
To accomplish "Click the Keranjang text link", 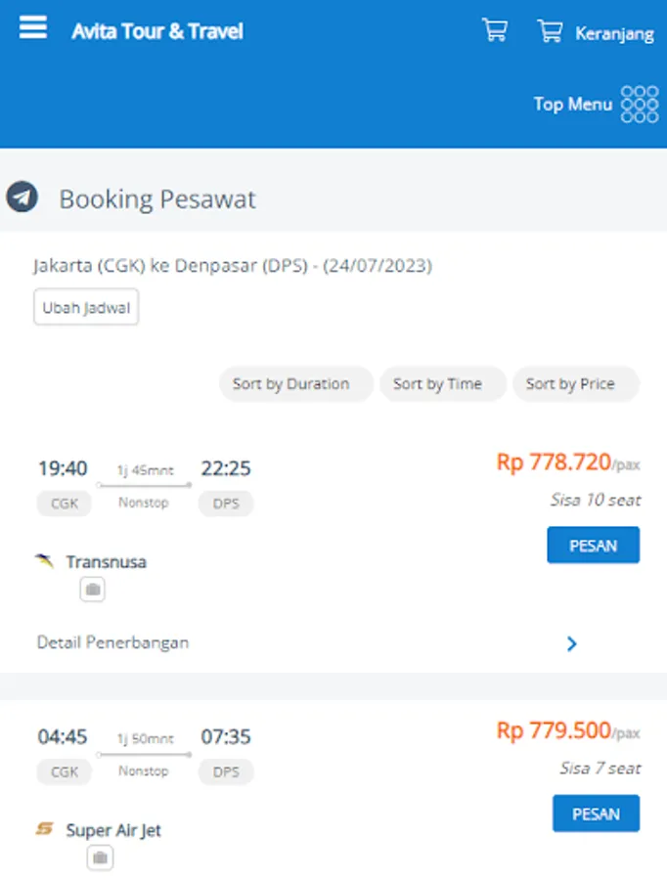I will point(614,33).
